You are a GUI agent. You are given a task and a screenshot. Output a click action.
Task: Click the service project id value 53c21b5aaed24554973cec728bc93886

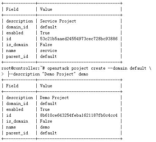pyautogui.click(x=79, y=39)
